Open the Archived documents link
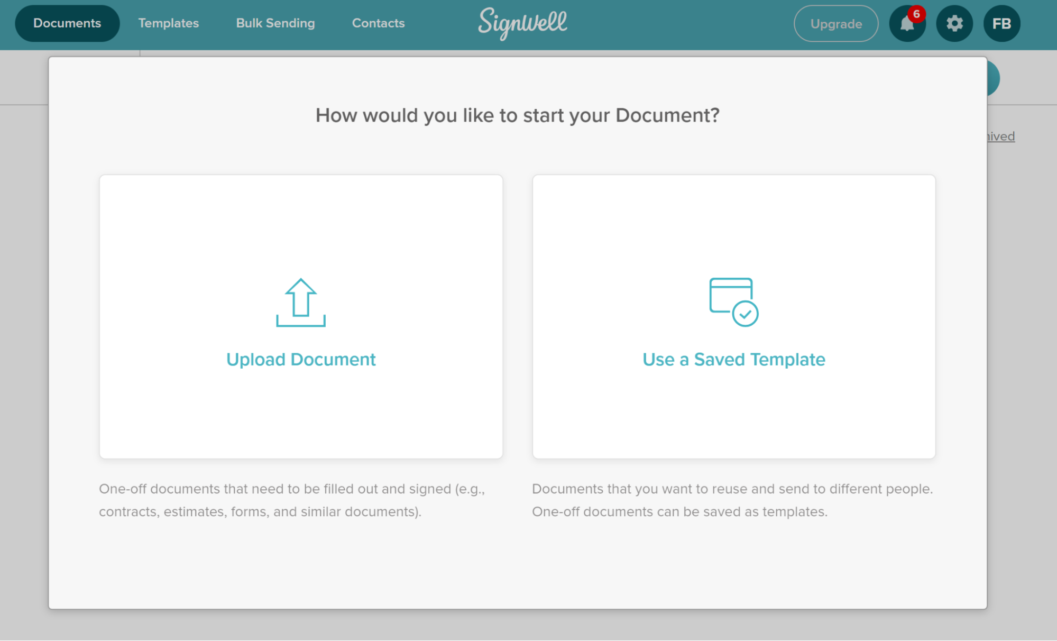Viewport: 1057px width, 641px height. point(998,136)
